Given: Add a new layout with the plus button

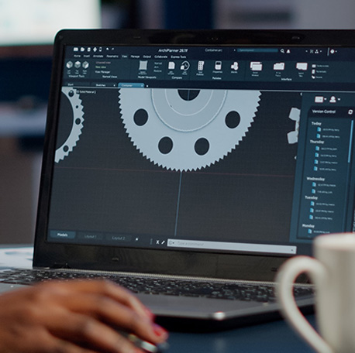Looking at the screenshot, I should tap(136, 239).
